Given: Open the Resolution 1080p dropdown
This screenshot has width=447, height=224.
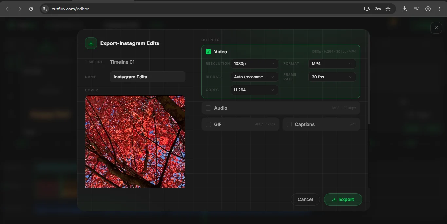Looking at the screenshot, I should (x=254, y=64).
